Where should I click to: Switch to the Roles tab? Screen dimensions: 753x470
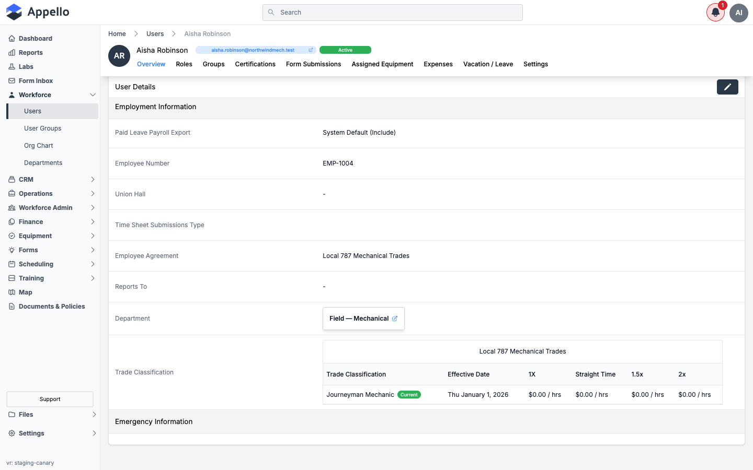point(184,64)
